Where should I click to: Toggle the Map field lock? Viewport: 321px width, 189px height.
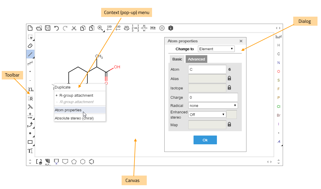[x=229, y=124]
